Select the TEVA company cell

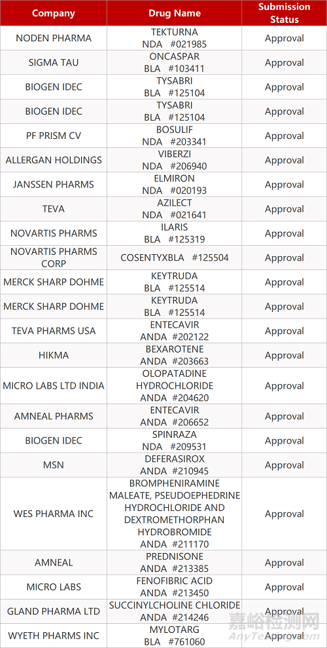54,209
